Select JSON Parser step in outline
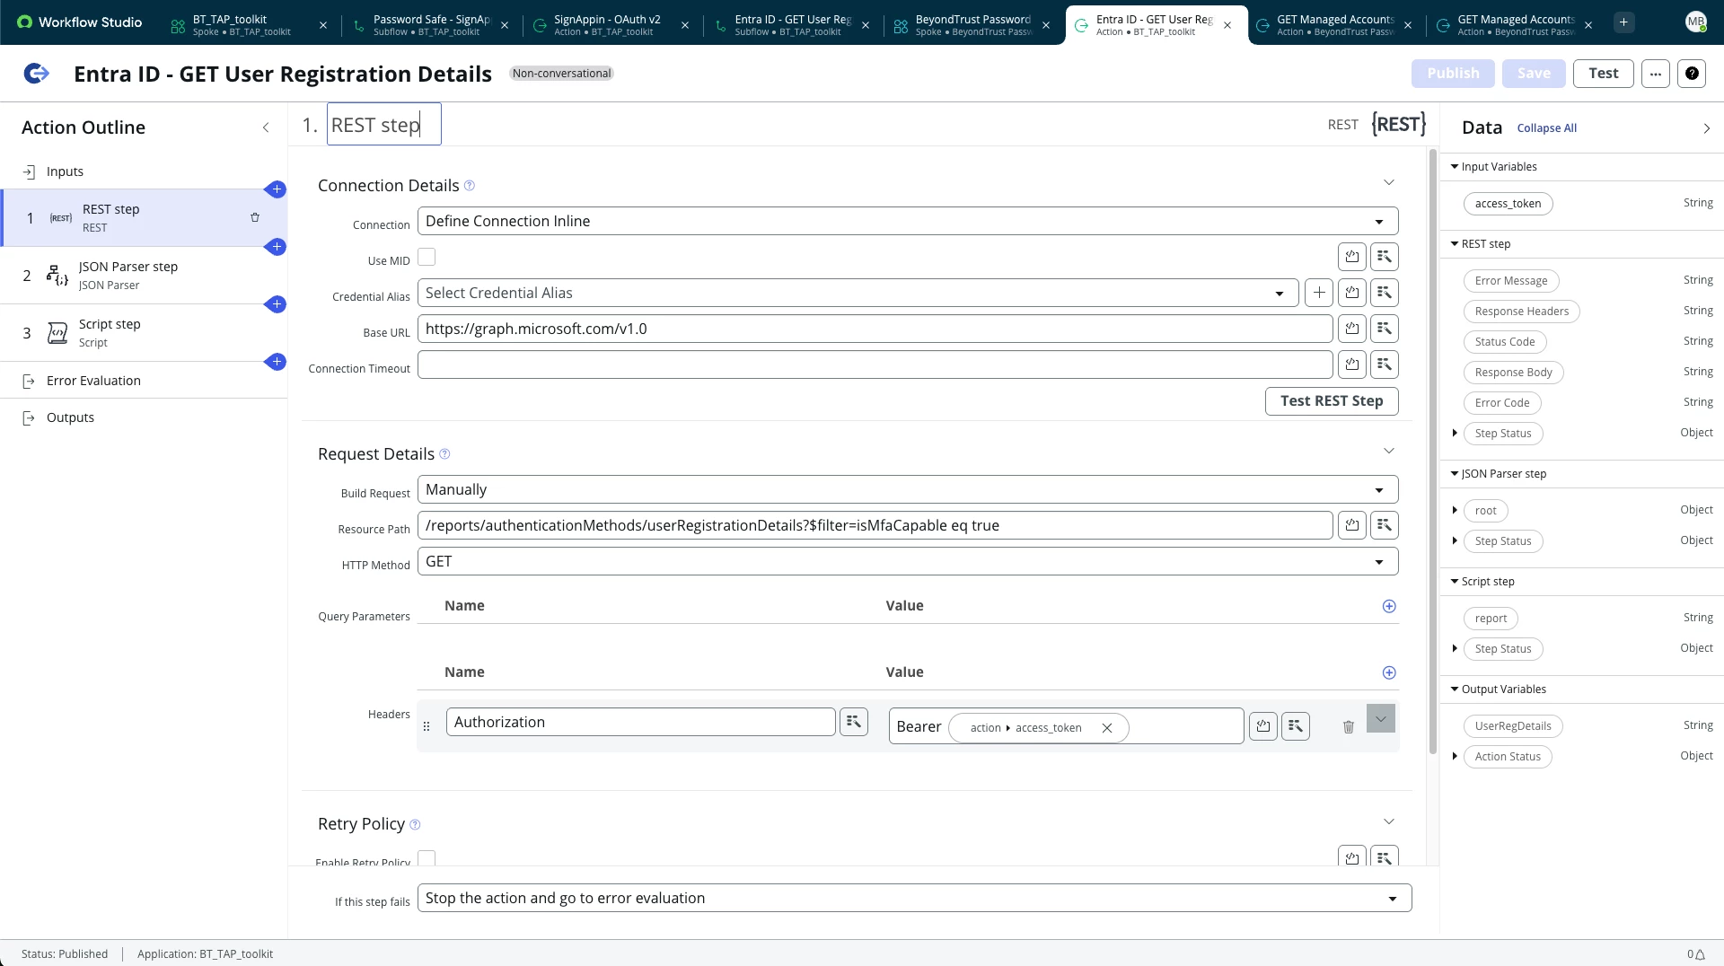The height and width of the screenshot is (966, 1724). click(x=144, y=276)
